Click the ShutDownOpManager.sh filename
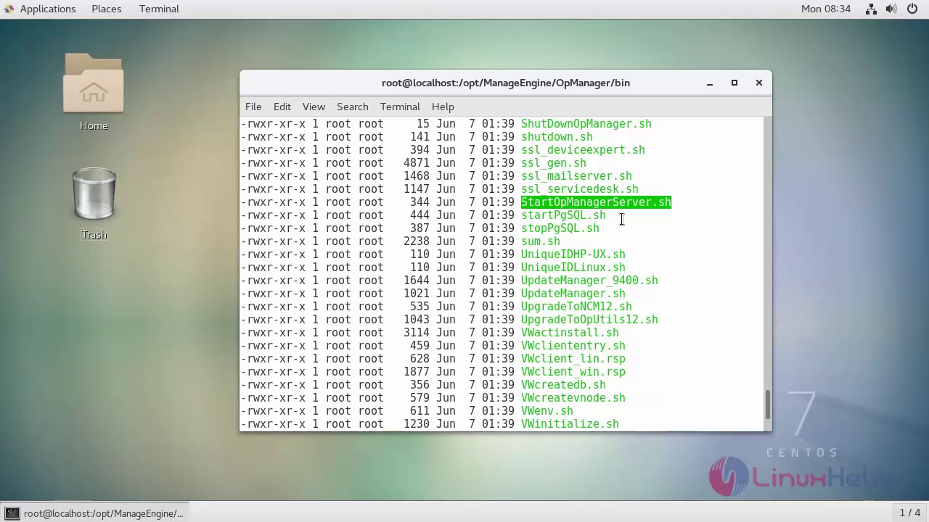929x522 pixels. (x=586, y=124)
